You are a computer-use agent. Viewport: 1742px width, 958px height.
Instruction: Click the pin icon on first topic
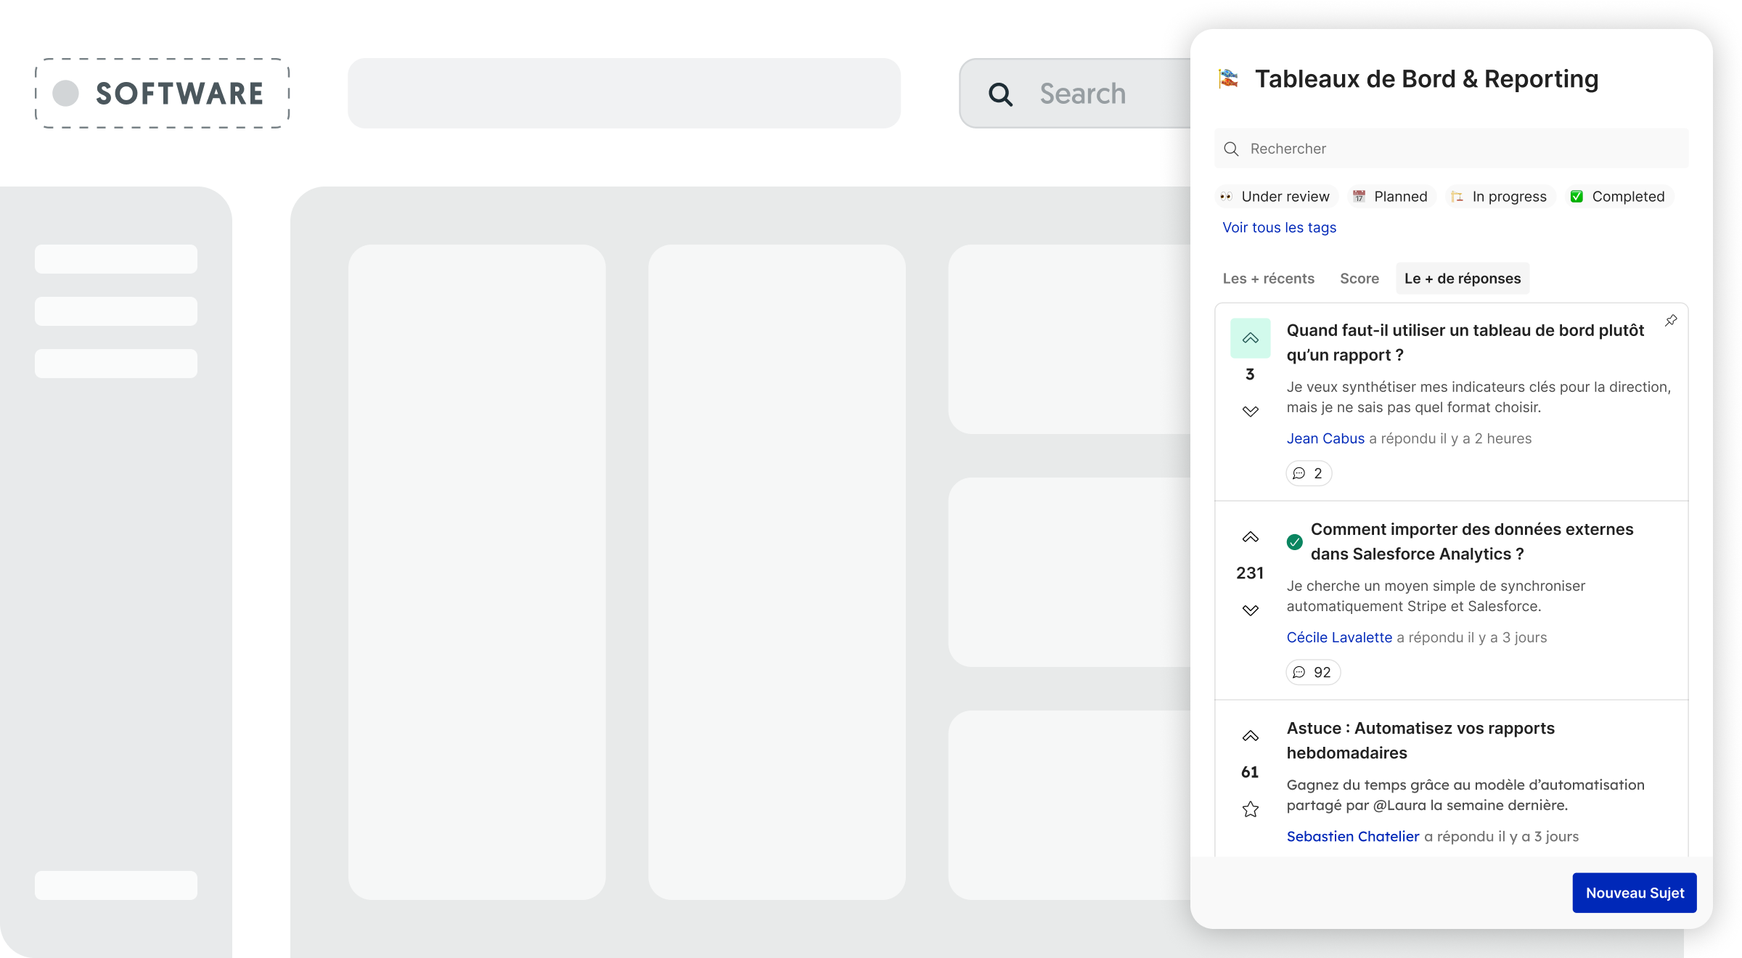point(1671,320)
